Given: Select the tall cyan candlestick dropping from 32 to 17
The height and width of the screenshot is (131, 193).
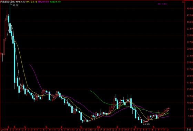Looking at the screenshot, I should tap(14, 63).
